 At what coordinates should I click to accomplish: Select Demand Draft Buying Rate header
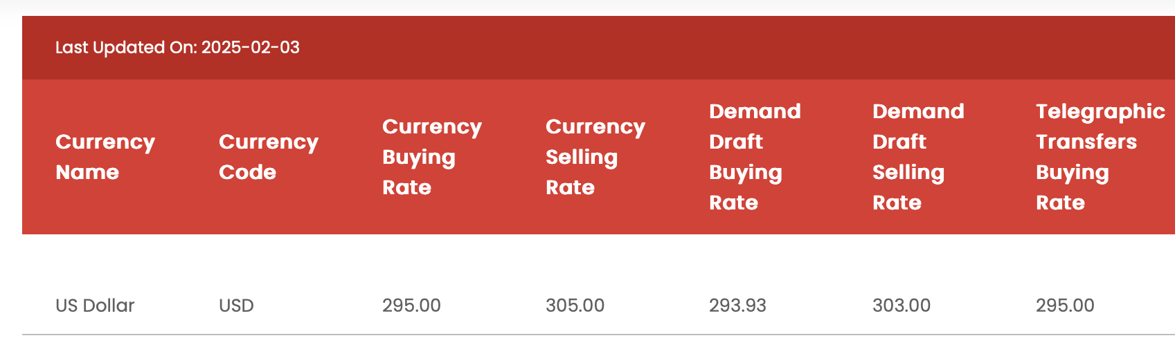[x=755, y=157]
